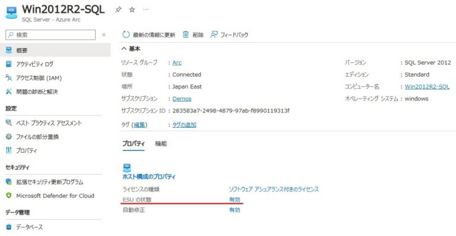This screenshot has width=456, height=236.
Task: Click the Win2012R2-SQL page title
Action: click(x=63, y=10)
